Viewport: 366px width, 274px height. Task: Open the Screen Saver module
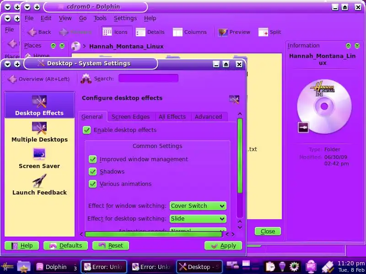[39, 158]
